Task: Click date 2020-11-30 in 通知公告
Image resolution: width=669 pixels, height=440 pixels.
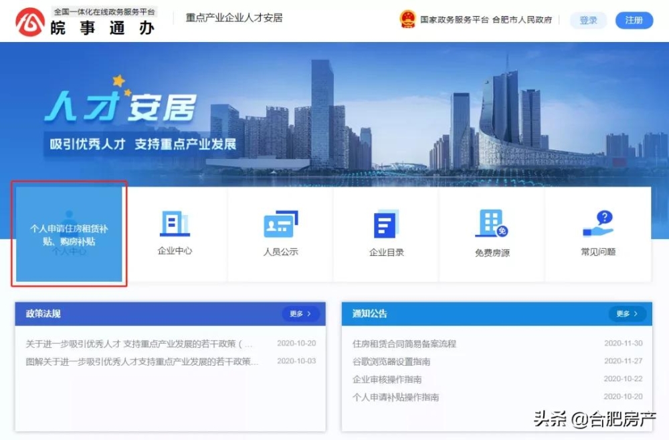Action: (x=624, y=343)
